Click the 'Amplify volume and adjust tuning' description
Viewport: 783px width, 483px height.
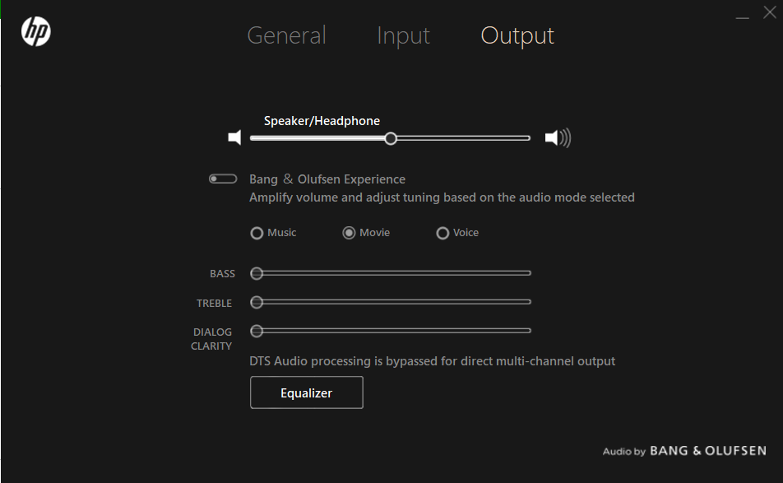coord(442,197)
